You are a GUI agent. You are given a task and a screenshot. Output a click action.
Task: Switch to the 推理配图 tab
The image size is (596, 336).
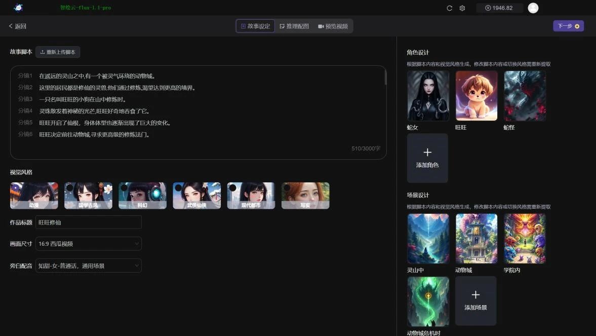click(294, 26)
